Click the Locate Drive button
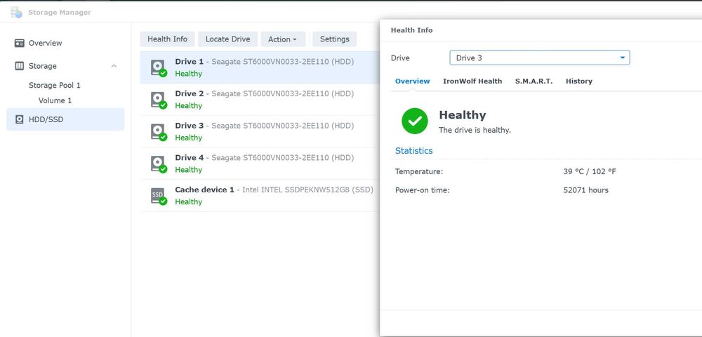This screenshot has height=337, width=702. (228, 39)
